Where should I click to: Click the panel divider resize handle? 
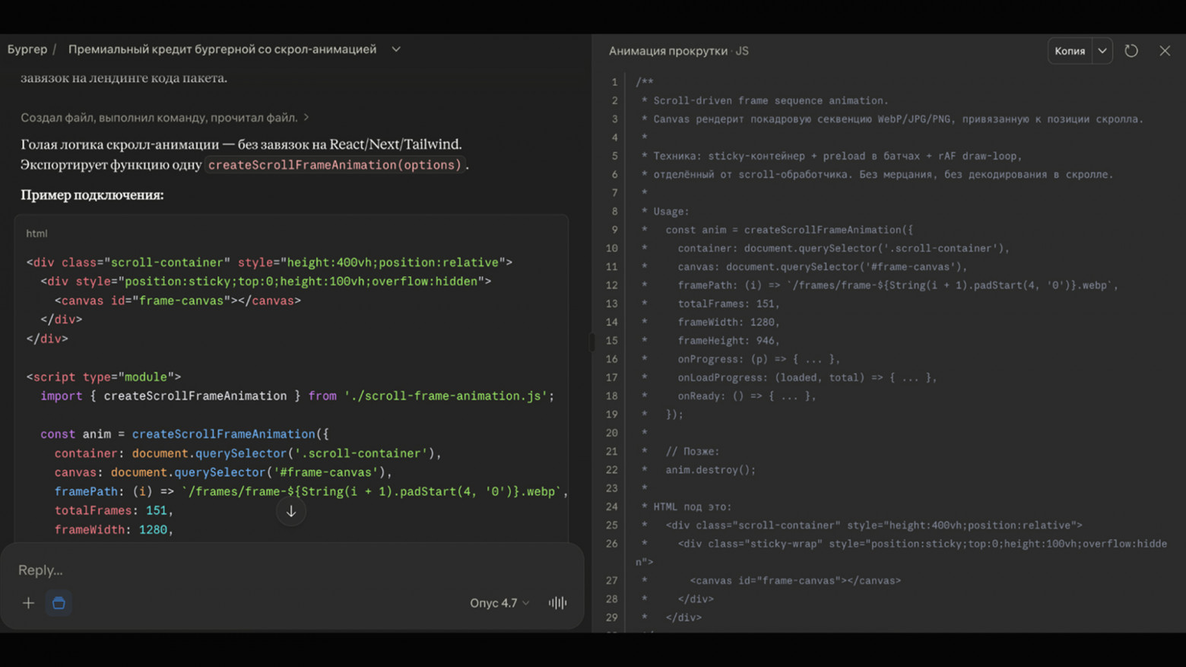[591, 341]
